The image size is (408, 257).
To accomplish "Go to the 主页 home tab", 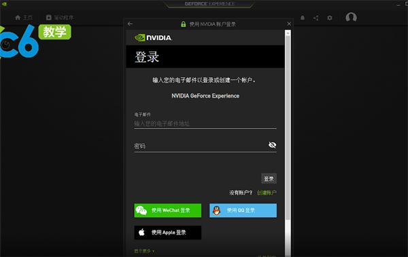I will pos(24,18).
